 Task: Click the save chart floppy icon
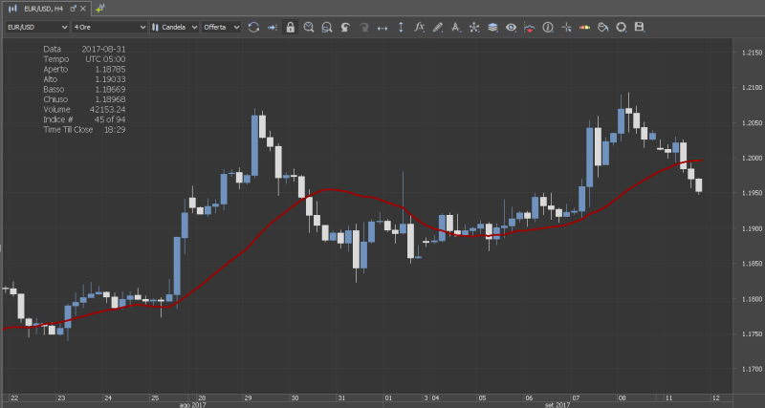tap(640, 27)
